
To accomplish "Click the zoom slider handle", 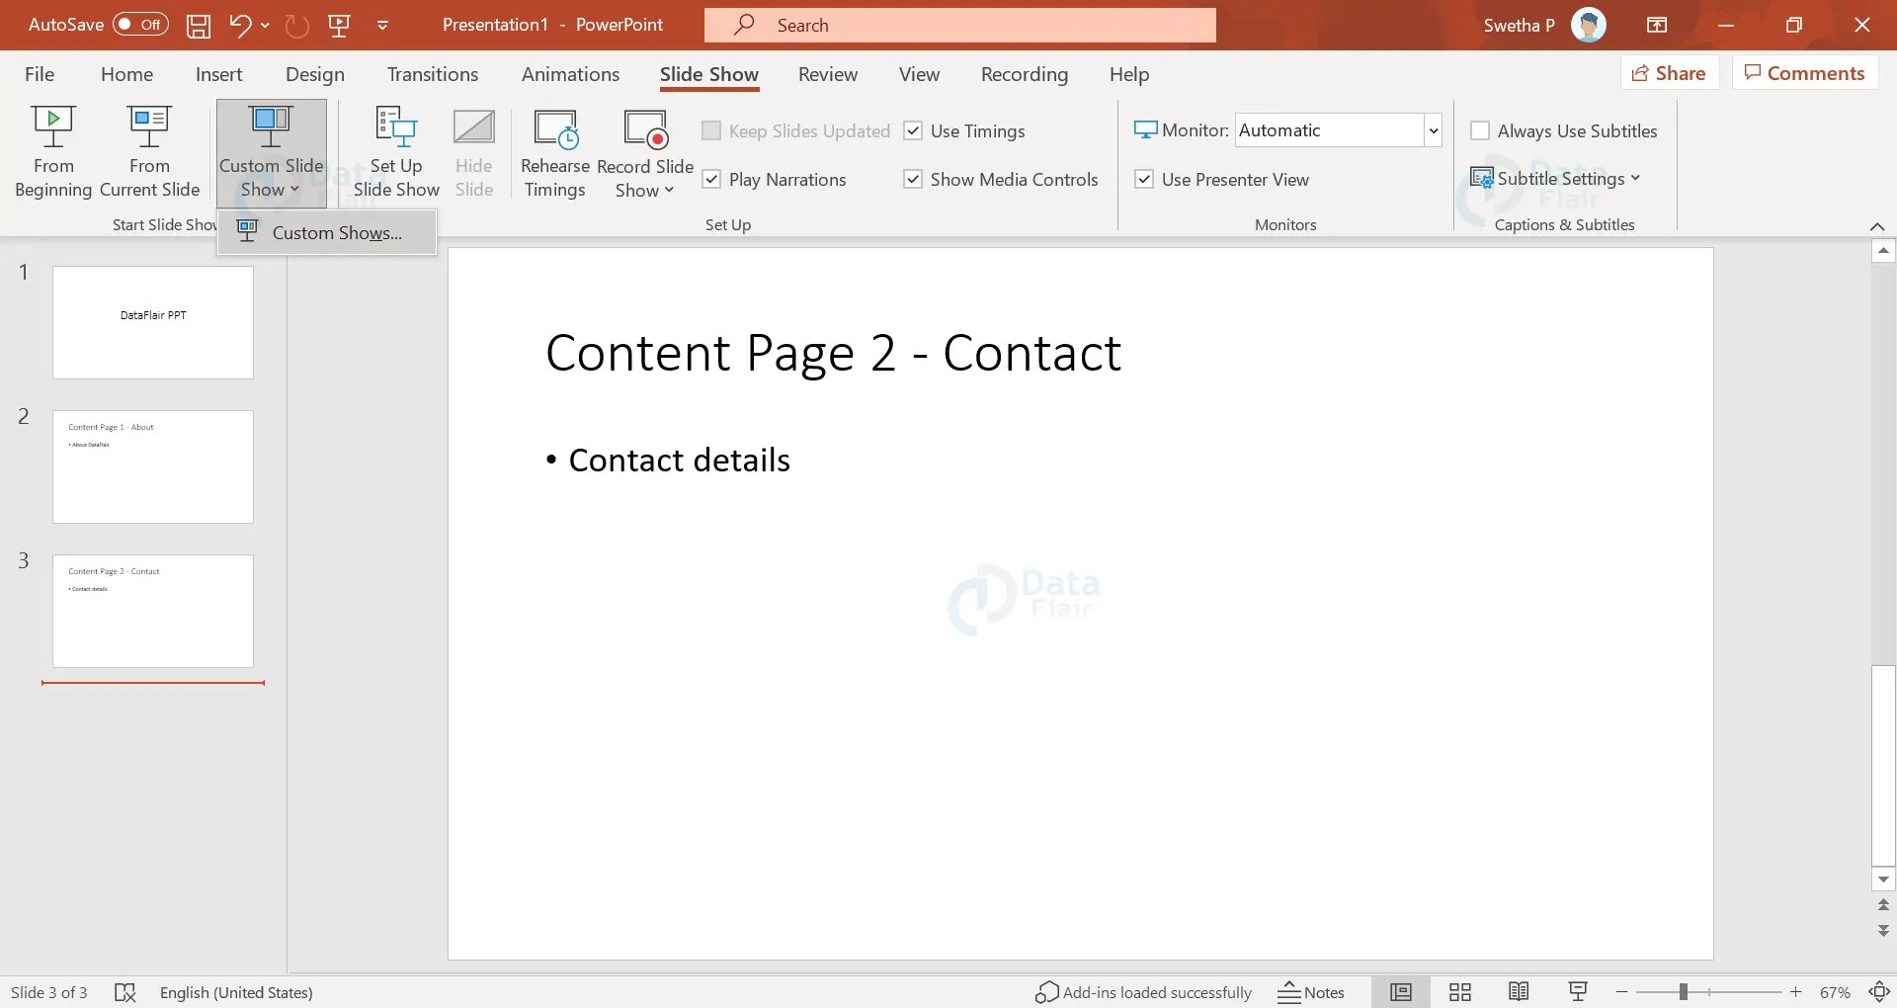I will (1683, 992).
